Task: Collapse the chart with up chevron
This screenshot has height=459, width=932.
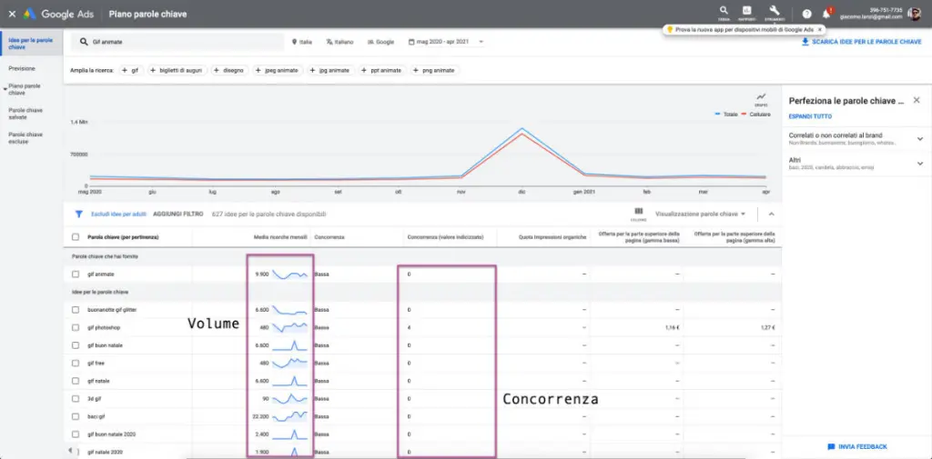Action: [x=772, y=214]
